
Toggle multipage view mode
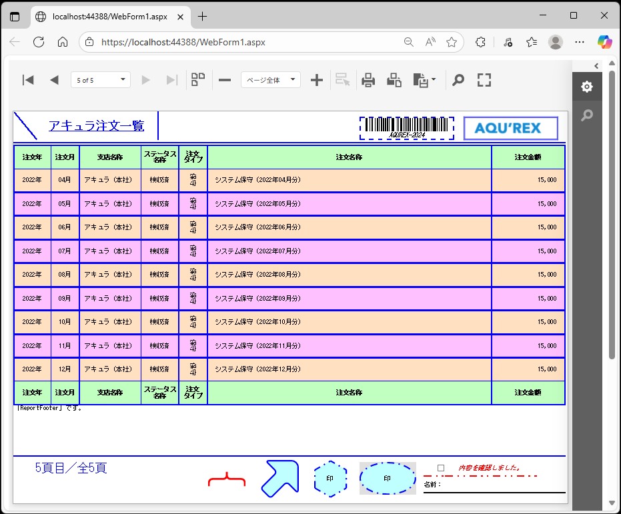point(198,81)
